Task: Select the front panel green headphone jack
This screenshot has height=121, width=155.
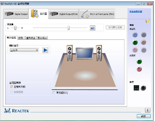Action: pos(139,62)
